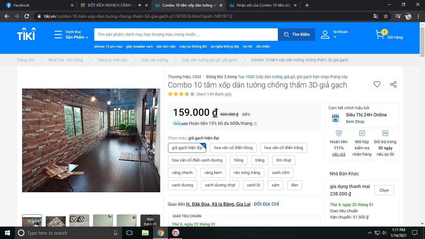Viewport: 425px width, 239px height.
Task: Choose the 'xanh lá' color option
Action: point(253,185)
